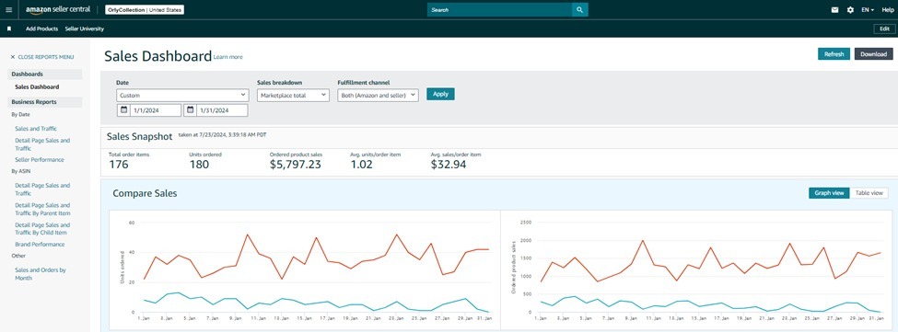Click the top Search input box
The height and width of the screenshot is (332, 898).
click(499, 10)
